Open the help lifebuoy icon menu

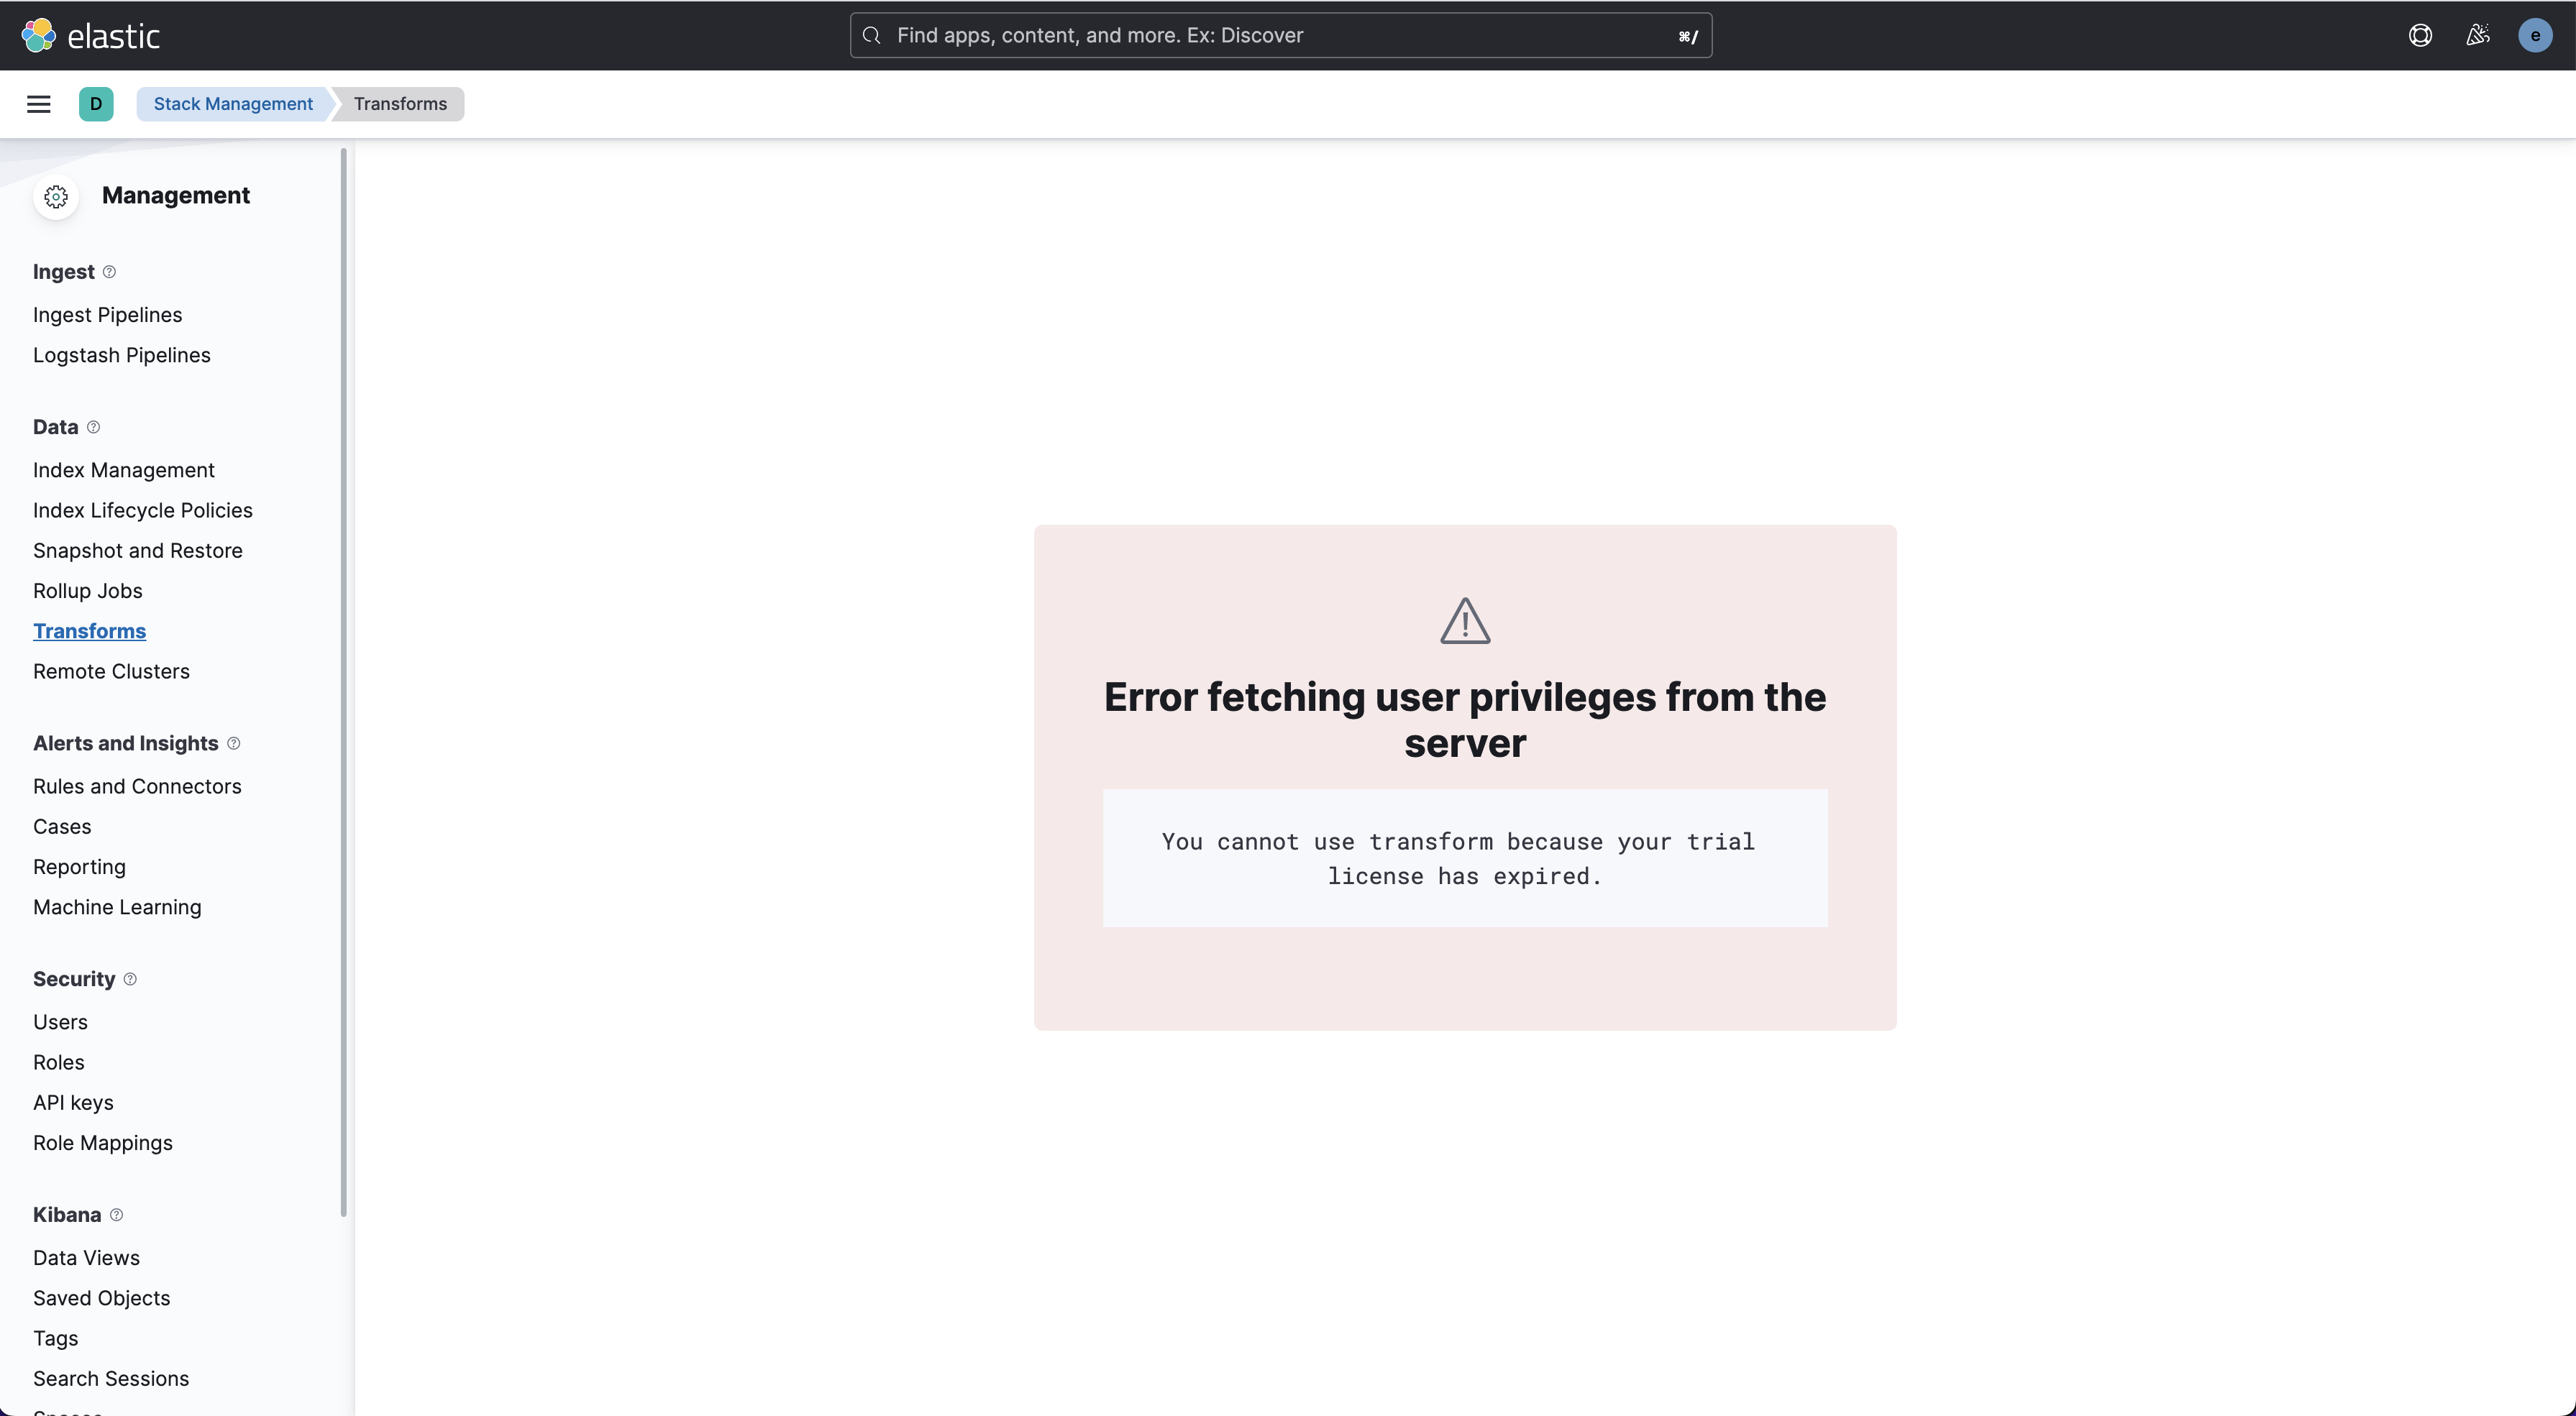2420,35
